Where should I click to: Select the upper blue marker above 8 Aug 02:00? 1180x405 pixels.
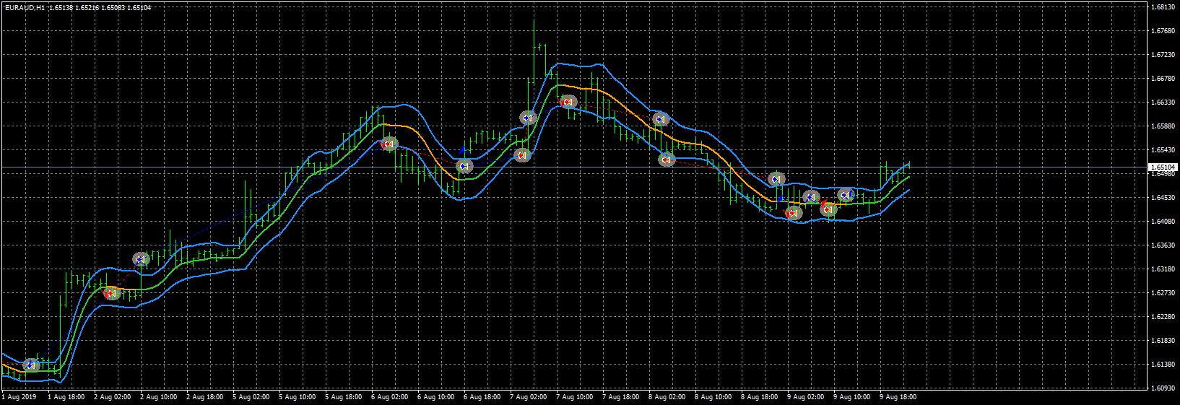(660, 119)
